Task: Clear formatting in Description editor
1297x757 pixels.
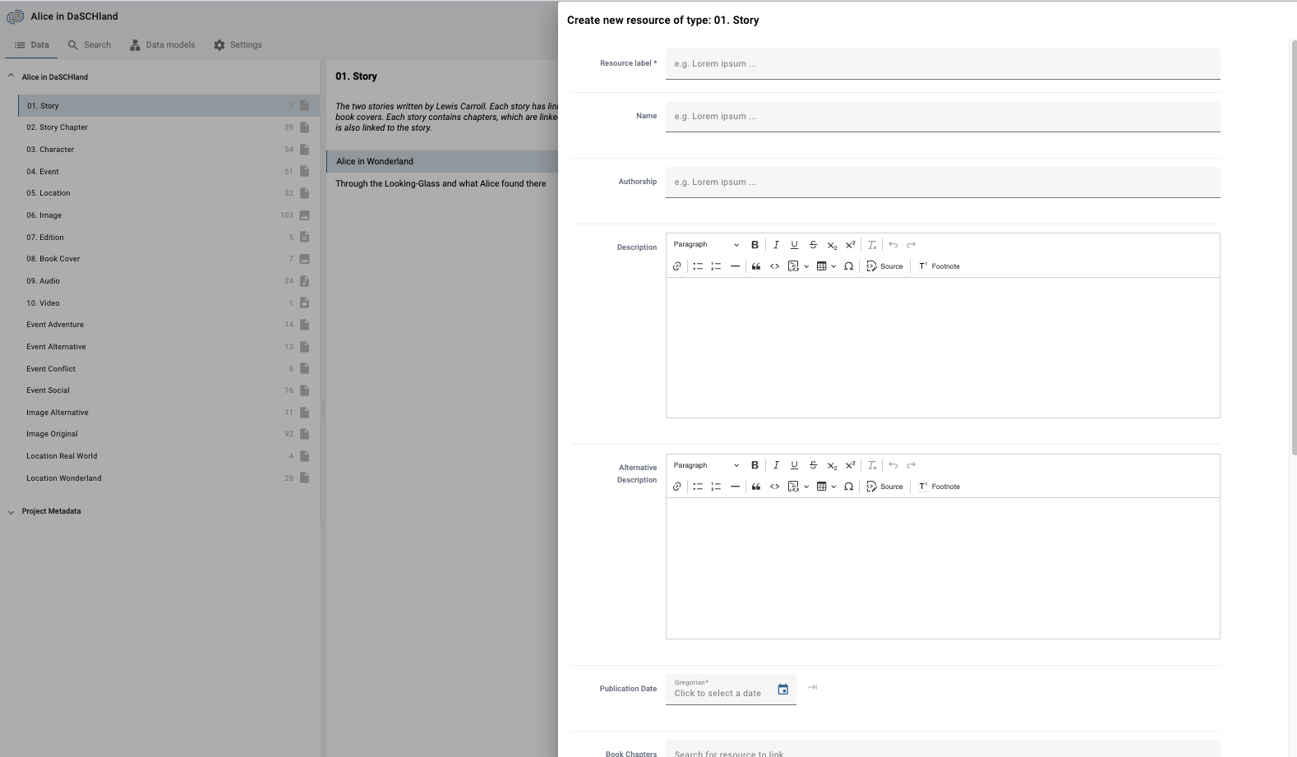Action: [871, 245]
